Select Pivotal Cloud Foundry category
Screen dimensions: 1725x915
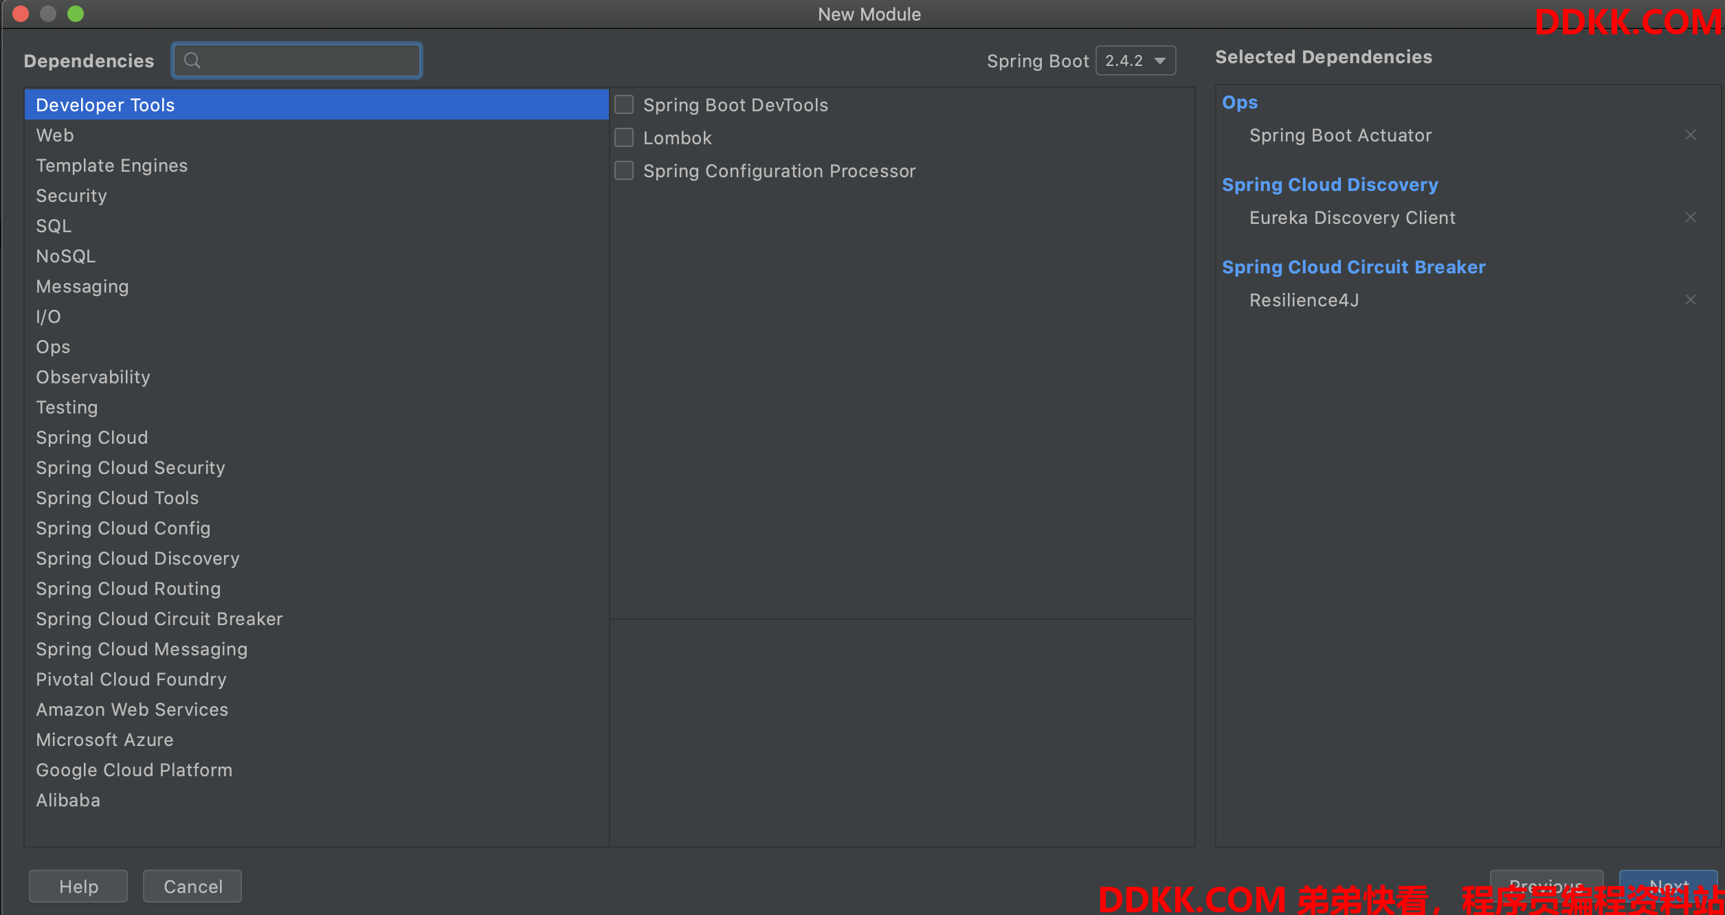pyautogui.click(x=317, y=679)
